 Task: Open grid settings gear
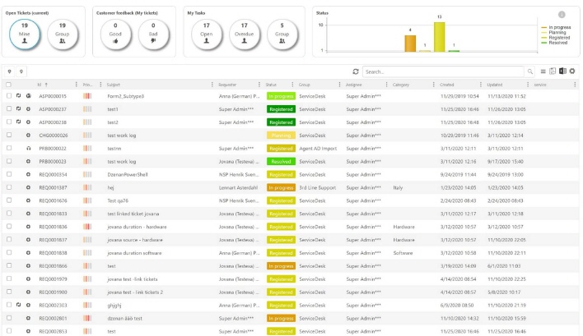pos(572,71)
